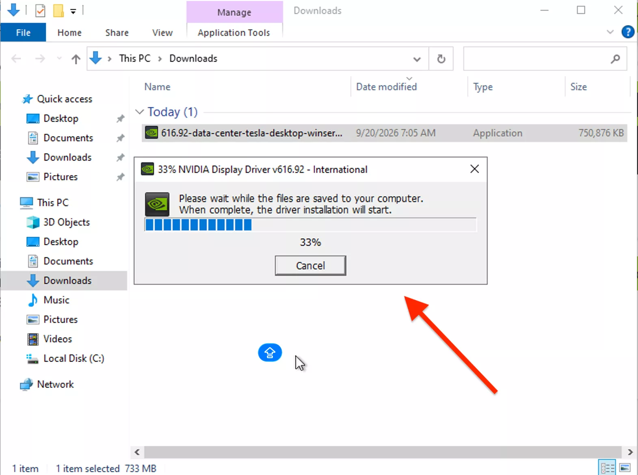The width and height of the screenshot is (638, 475).
Task: Open Documents under This PC
Action: point(68,261)
